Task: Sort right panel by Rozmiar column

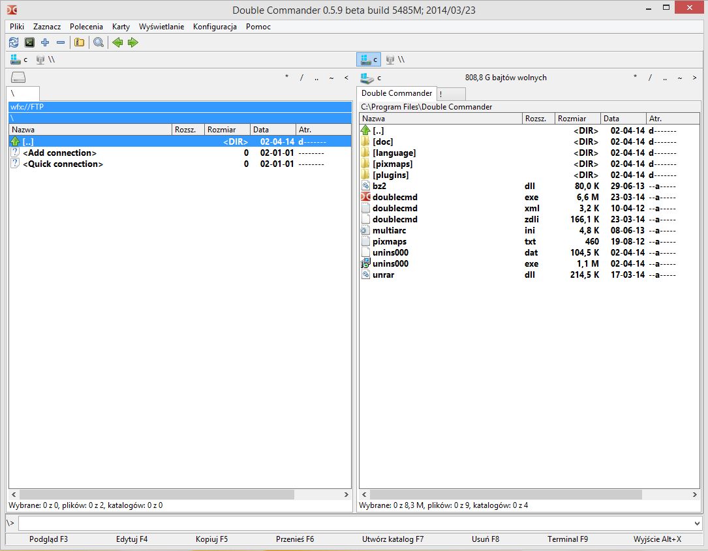Action: click(x=577, y=119)
